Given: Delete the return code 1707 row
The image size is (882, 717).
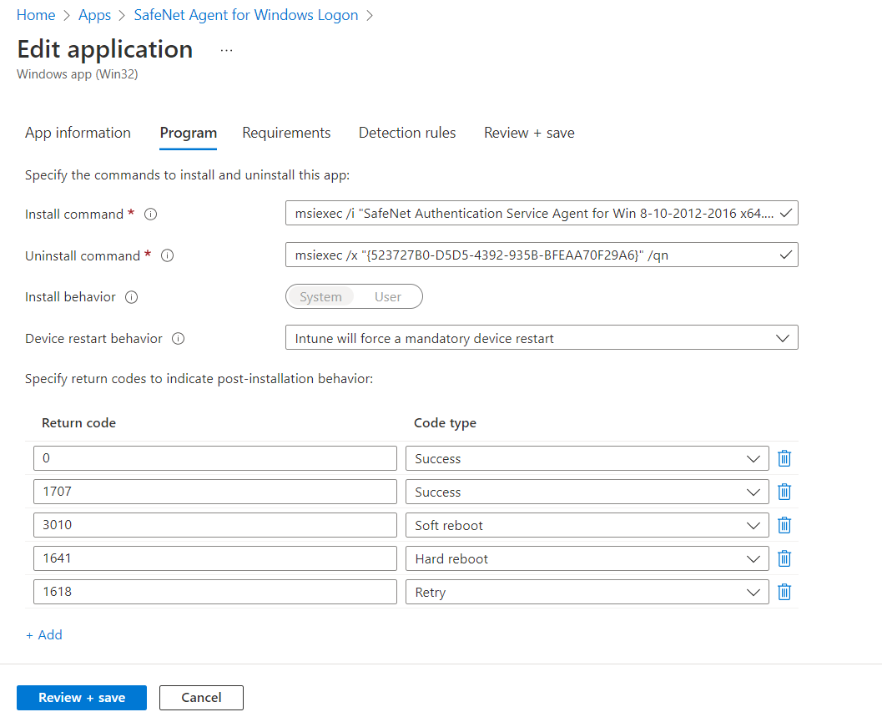Looking at the screenshot, I should 784,492.
